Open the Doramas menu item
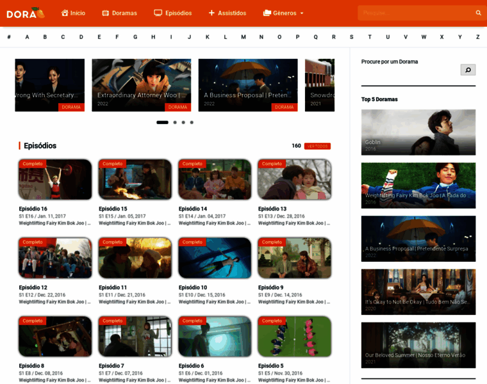The width and height of the screenshot is (487, 384). pyautogui.click(x=124, y=13)
